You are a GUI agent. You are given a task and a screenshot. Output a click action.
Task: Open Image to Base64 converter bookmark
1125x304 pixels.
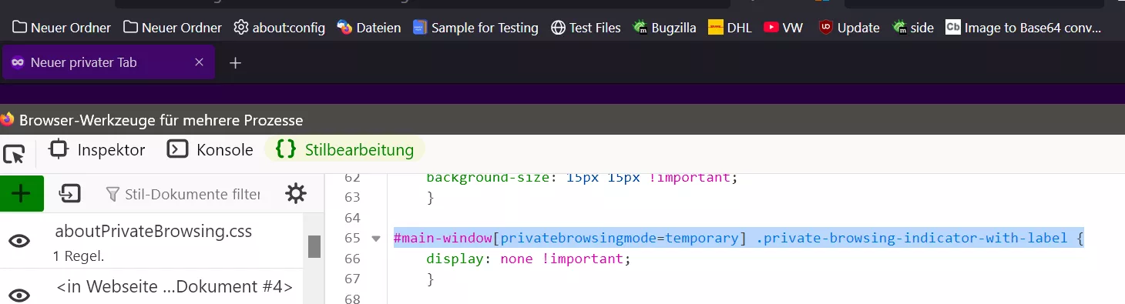(x=1023, y=28)
